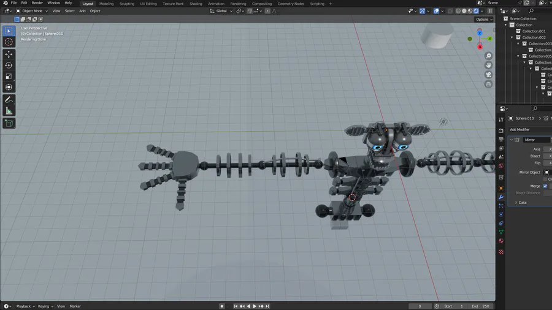This screenshot has width=552, height=310.
Task: Select the Measure tool
Action: point(9,111)
